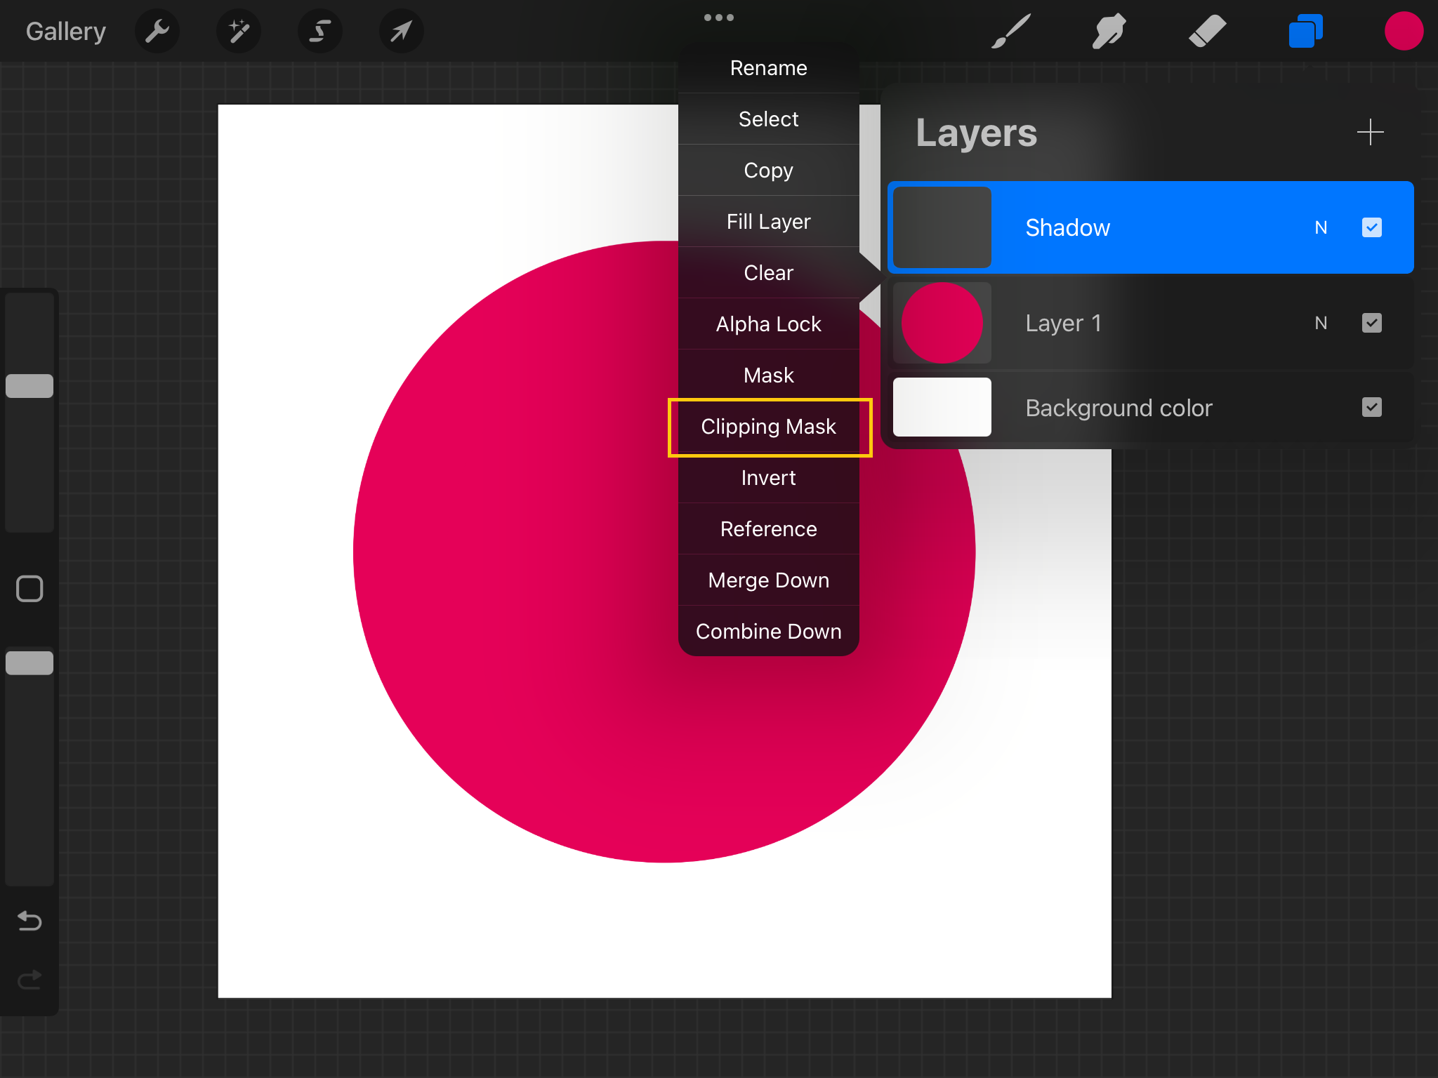Viewport: 1438px width, 1078px height.
Task: Go back to the Gallery
Action: tap(65, 31)
